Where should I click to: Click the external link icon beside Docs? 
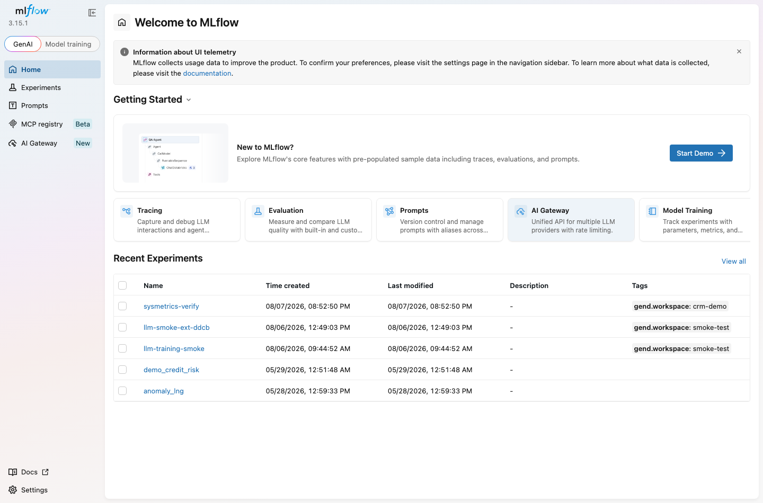(x=45, y=472)
